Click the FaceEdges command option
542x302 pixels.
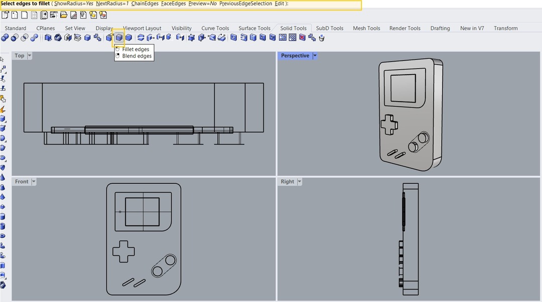coord(174,4)
